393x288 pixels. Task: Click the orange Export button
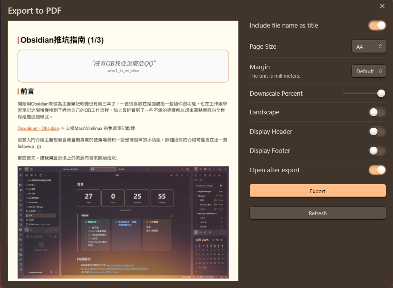click(x=317, y=191)
